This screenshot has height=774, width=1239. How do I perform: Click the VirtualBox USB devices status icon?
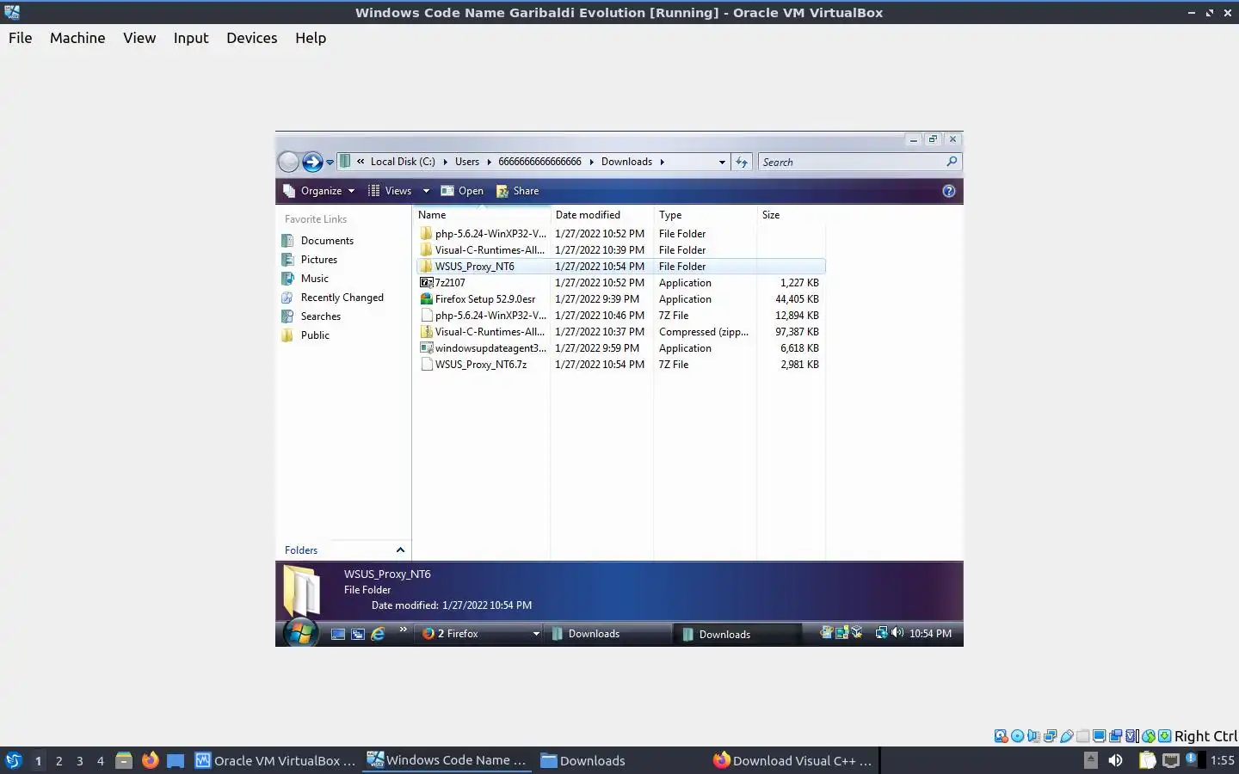tap(1067, 736)
